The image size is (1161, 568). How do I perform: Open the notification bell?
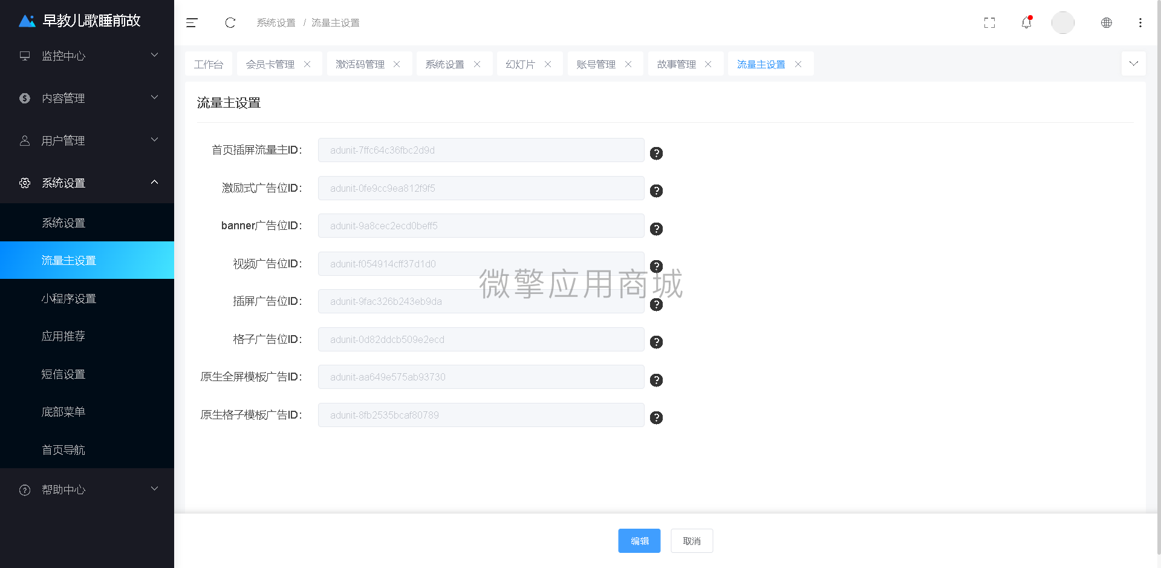coord(1026,22)
